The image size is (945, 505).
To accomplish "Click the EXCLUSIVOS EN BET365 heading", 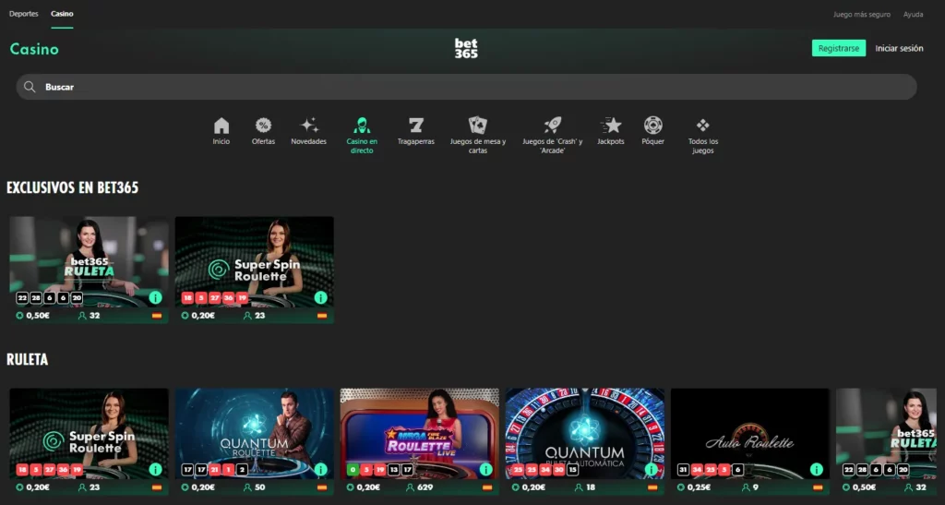I will click(x=72, y=188).
